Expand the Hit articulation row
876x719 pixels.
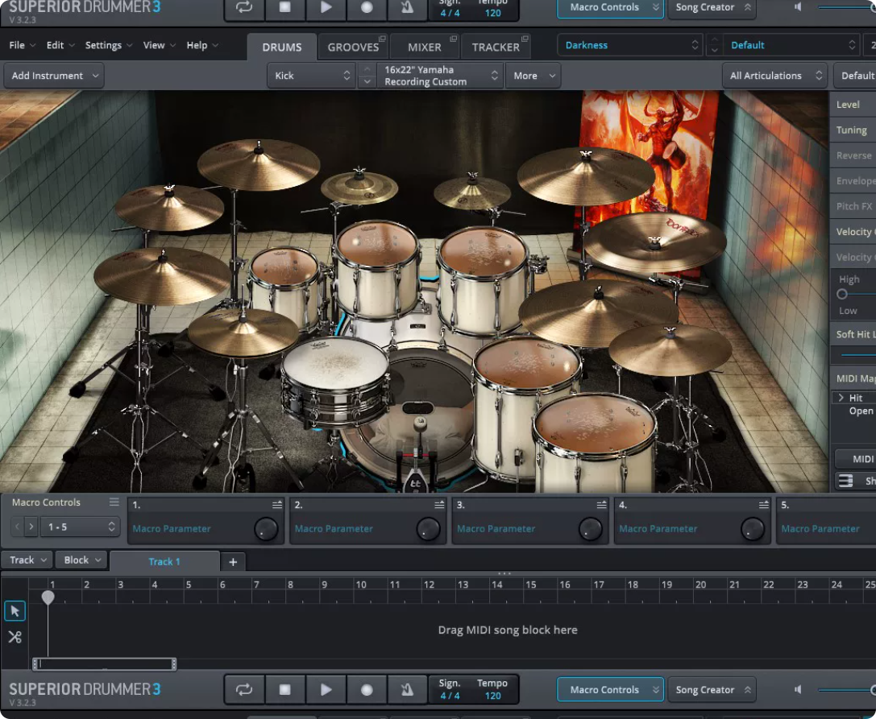[841, 398]
